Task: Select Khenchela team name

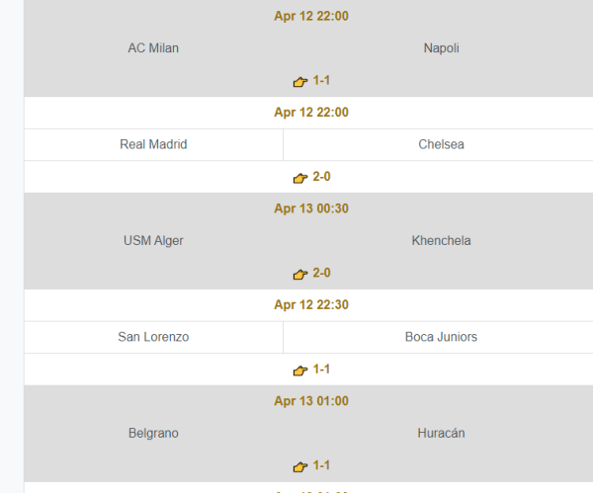Action: tap(442, 240)
